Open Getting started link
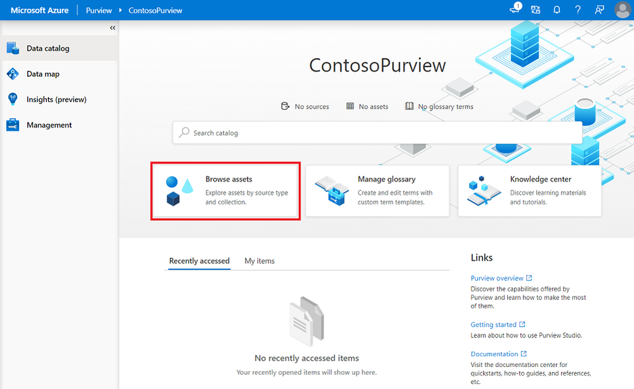634x389 pixels. 493,325
